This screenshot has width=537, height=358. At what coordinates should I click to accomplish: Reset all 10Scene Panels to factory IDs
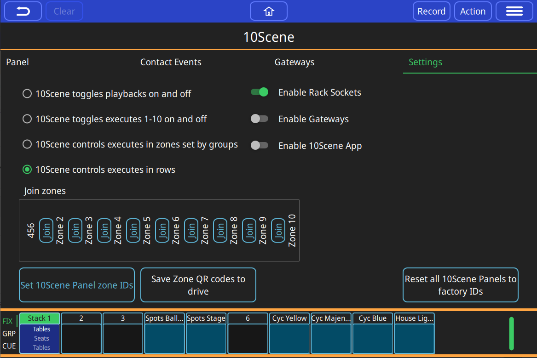(x=460, y=285)
